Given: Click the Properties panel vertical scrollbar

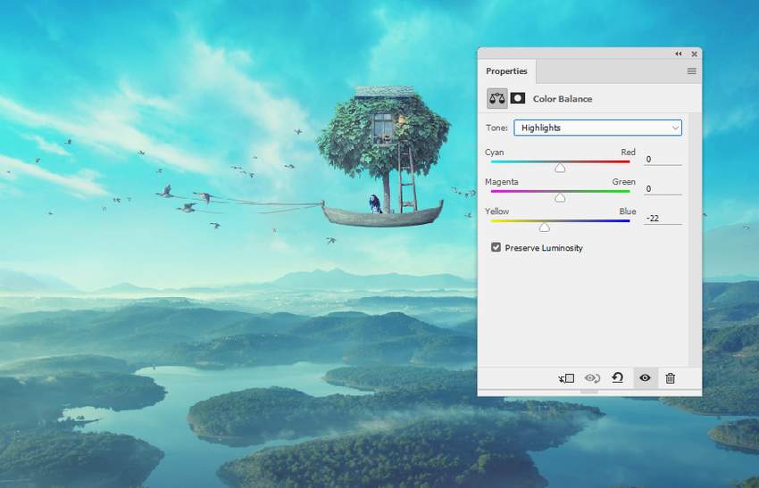Looking at the screenshot, I should coord(695,239).
